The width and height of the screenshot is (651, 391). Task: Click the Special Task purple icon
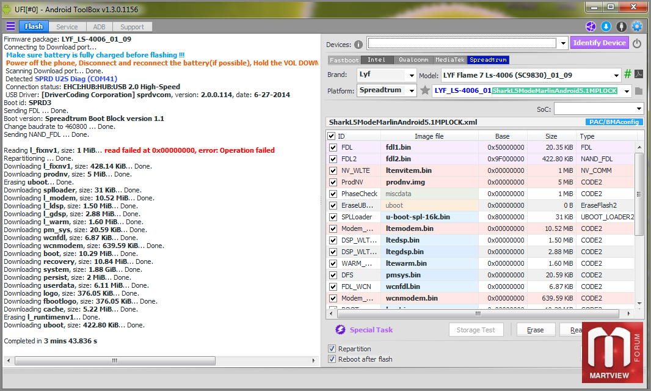340,329
